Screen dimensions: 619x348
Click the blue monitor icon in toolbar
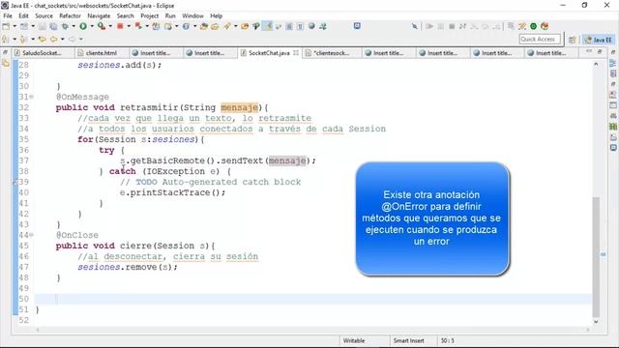pos(357,26)
